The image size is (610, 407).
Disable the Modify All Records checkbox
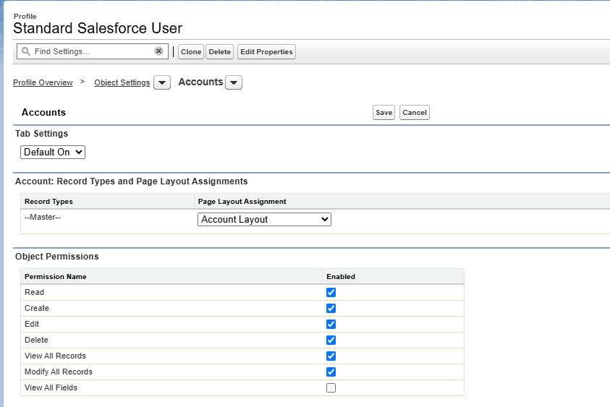coord(331,372)
